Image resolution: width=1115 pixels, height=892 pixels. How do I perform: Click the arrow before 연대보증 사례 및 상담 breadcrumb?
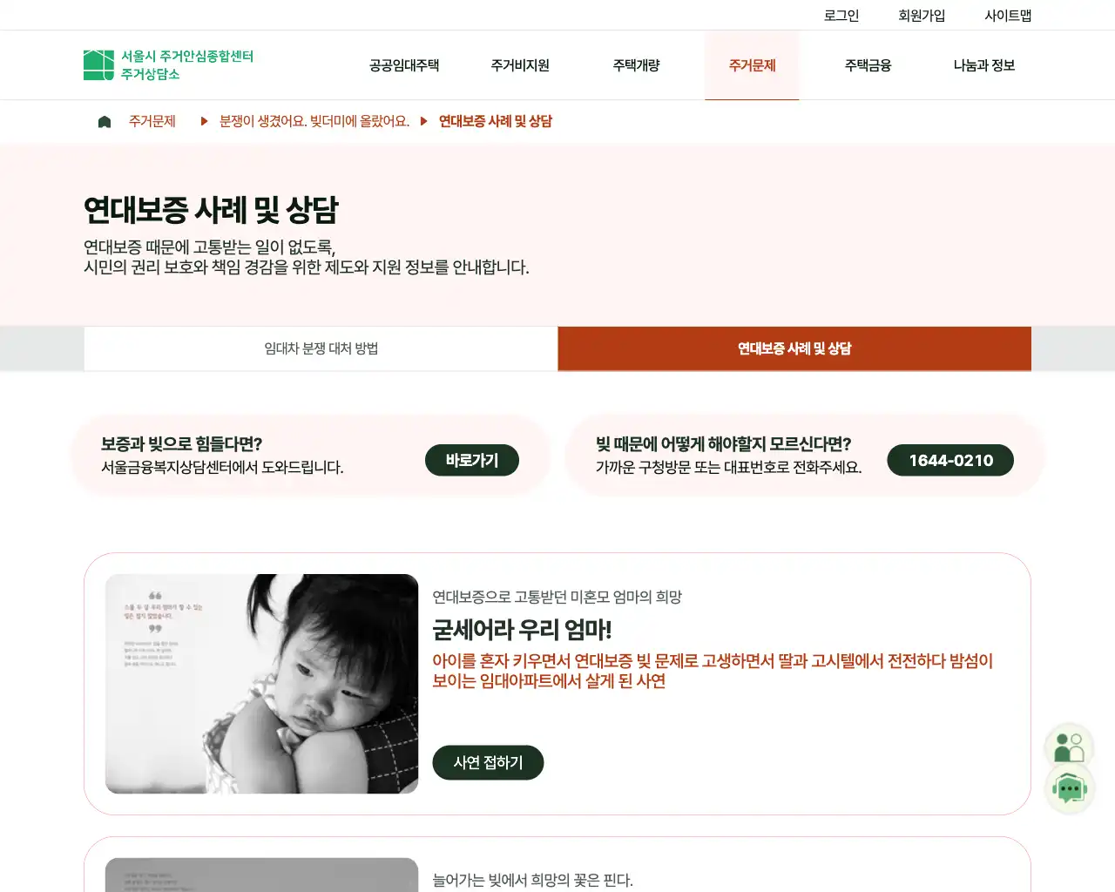coord(423,121)
